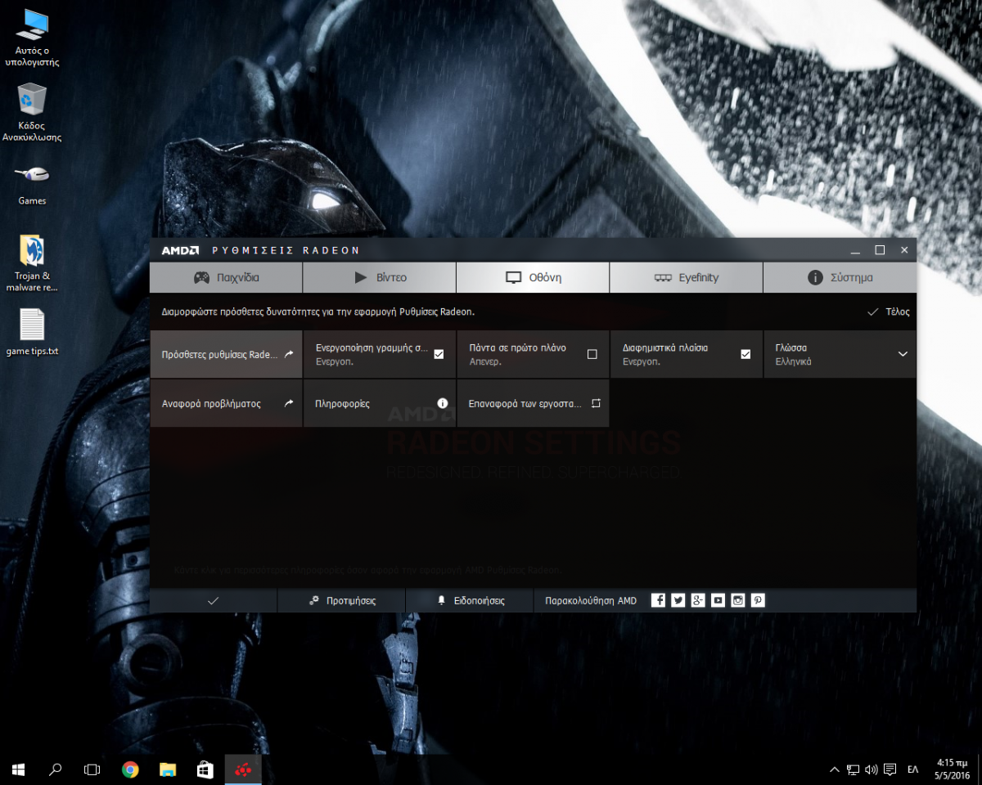982x785 pixels.
Task: Enable the Πάντα σε πρώτο πλάνο checkbox
Action: click(x=592, y=354)
